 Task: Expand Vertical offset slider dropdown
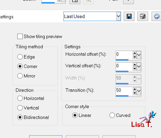click(139, 67)
